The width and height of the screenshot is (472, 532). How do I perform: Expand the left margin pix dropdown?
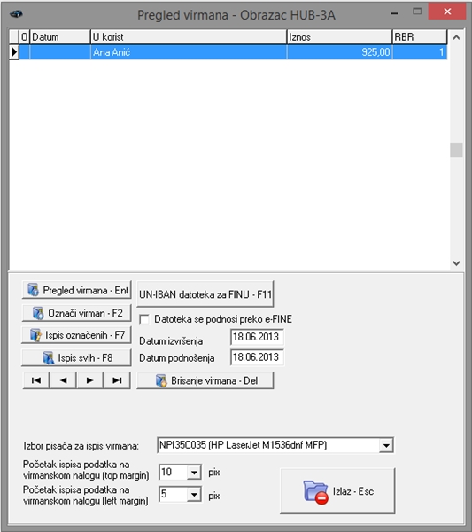coord(194,495)
